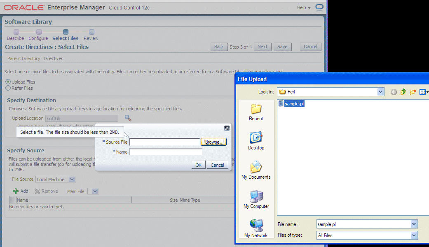Close the Source File popup with X
Viewport: 429px width, 247px height.
[x=227, y=128]
